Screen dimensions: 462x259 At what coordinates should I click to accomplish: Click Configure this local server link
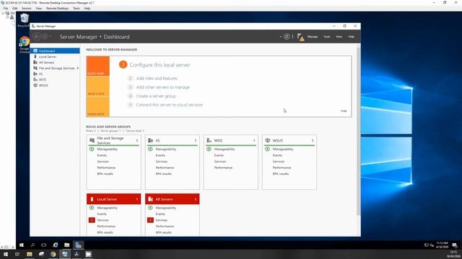pyautogui.click(x=160, y=65)
